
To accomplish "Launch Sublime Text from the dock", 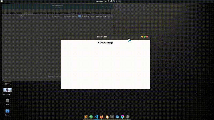I will [x=86, y=117].
